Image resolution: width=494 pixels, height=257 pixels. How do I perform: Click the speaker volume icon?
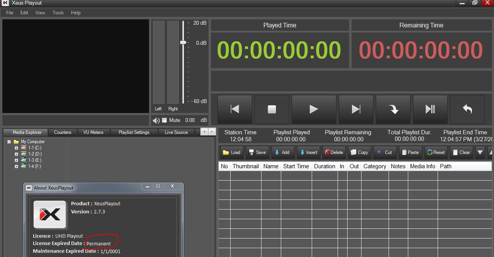point(156,120)
